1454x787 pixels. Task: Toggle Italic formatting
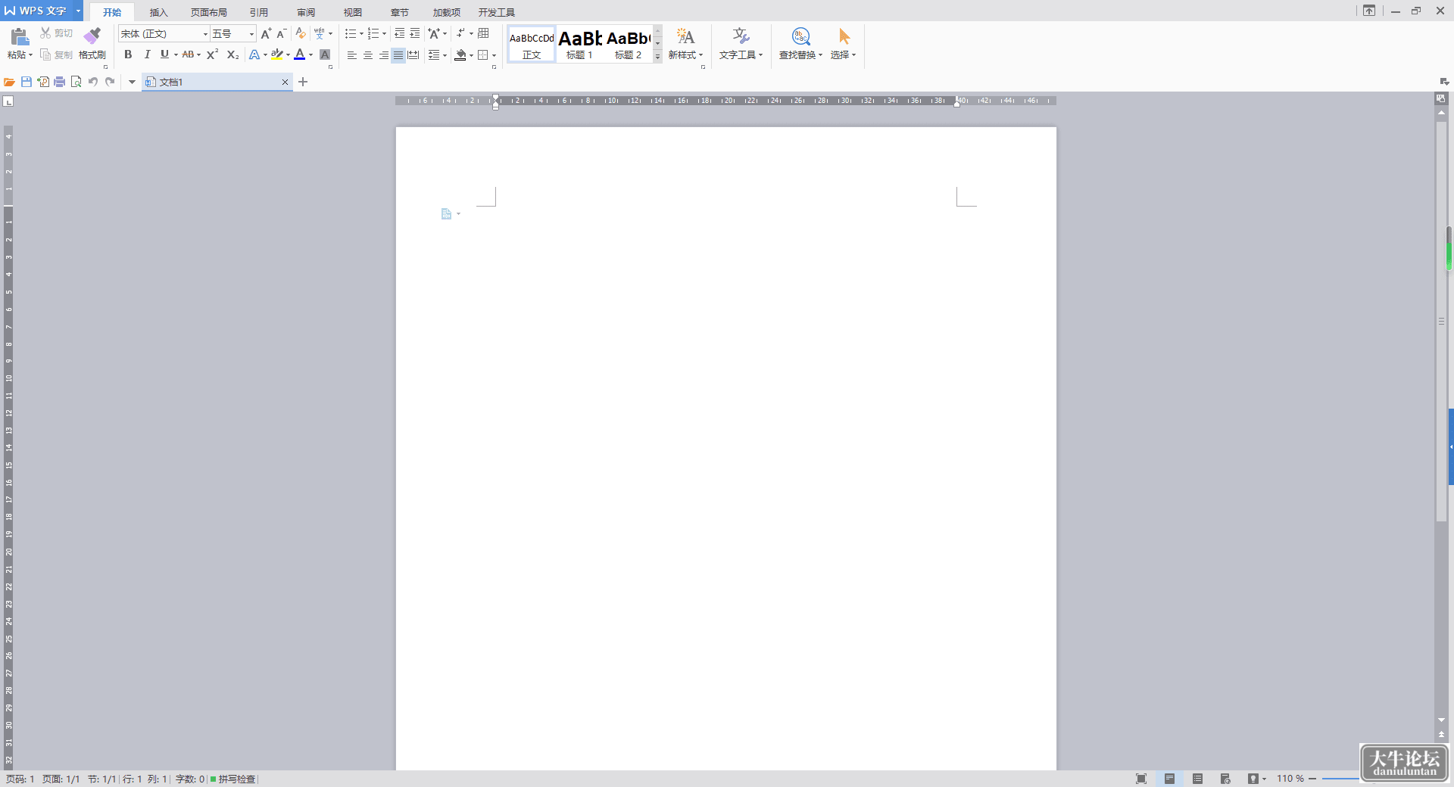click(x=147, y=54)
